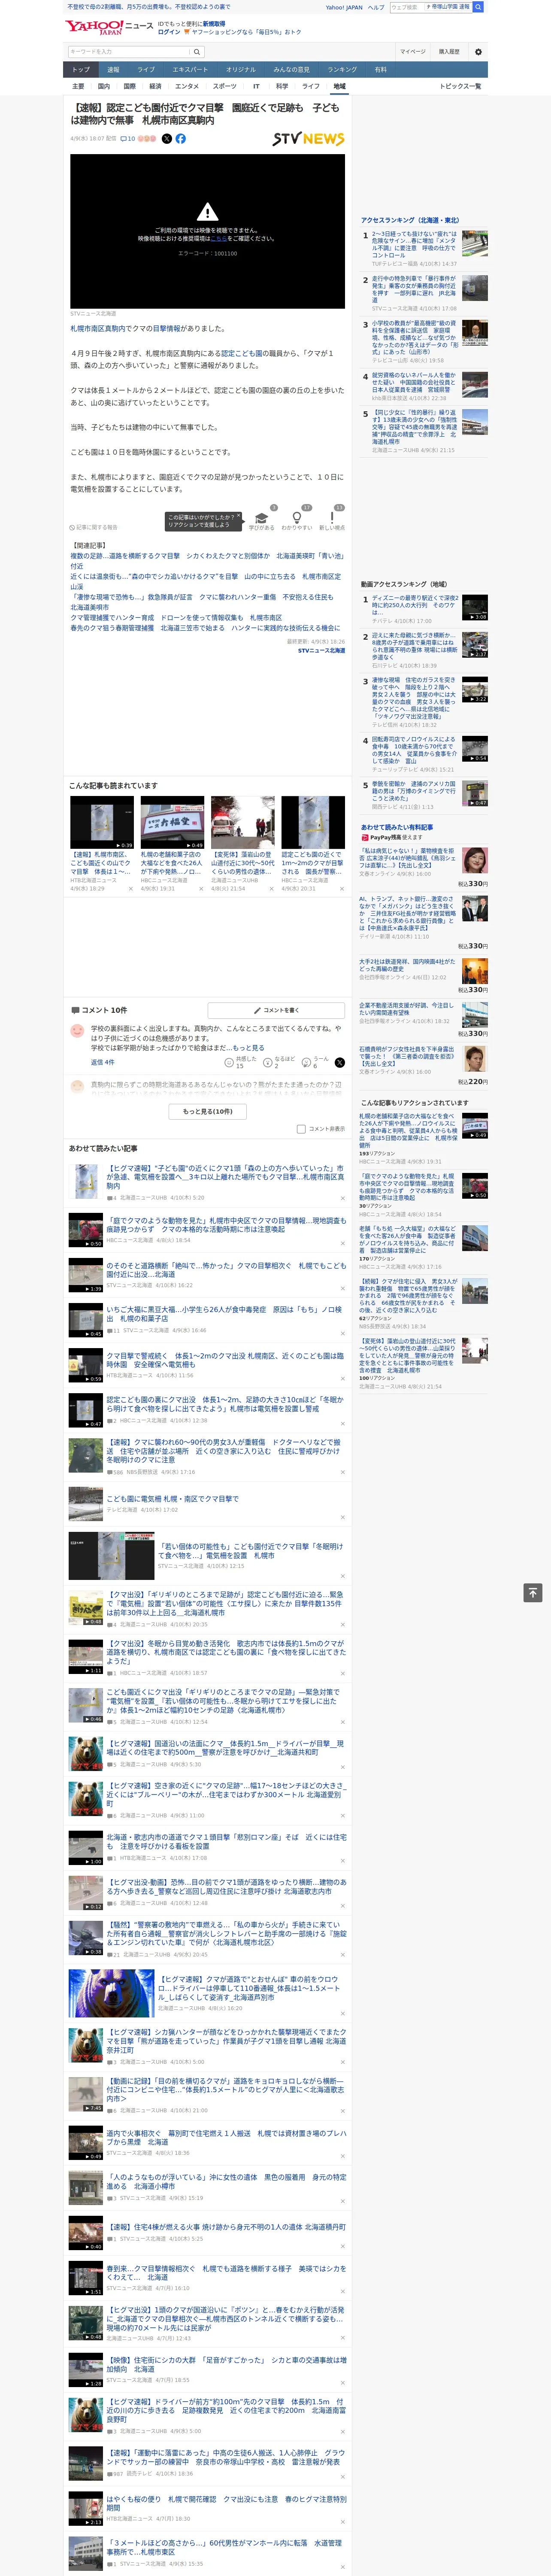Select トップ tab in main navigation

coord(81,70)
